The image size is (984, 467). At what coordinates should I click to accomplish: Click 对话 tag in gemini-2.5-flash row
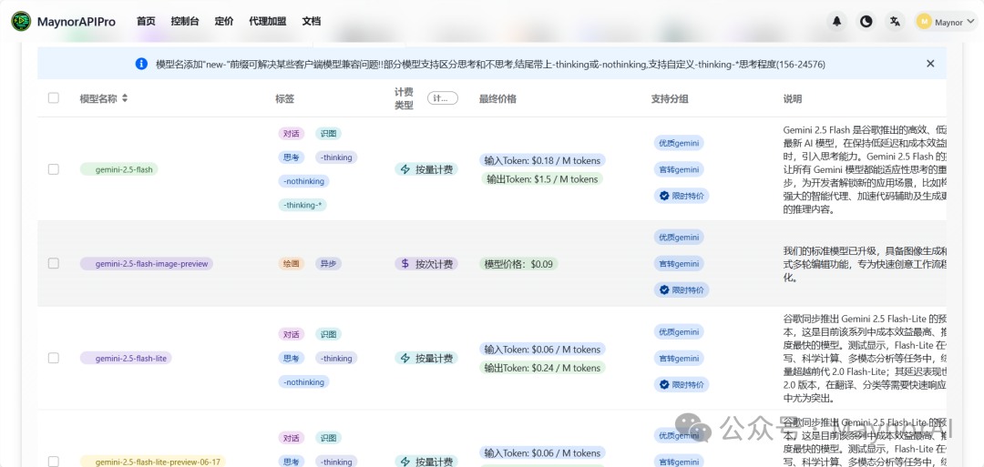292,134
